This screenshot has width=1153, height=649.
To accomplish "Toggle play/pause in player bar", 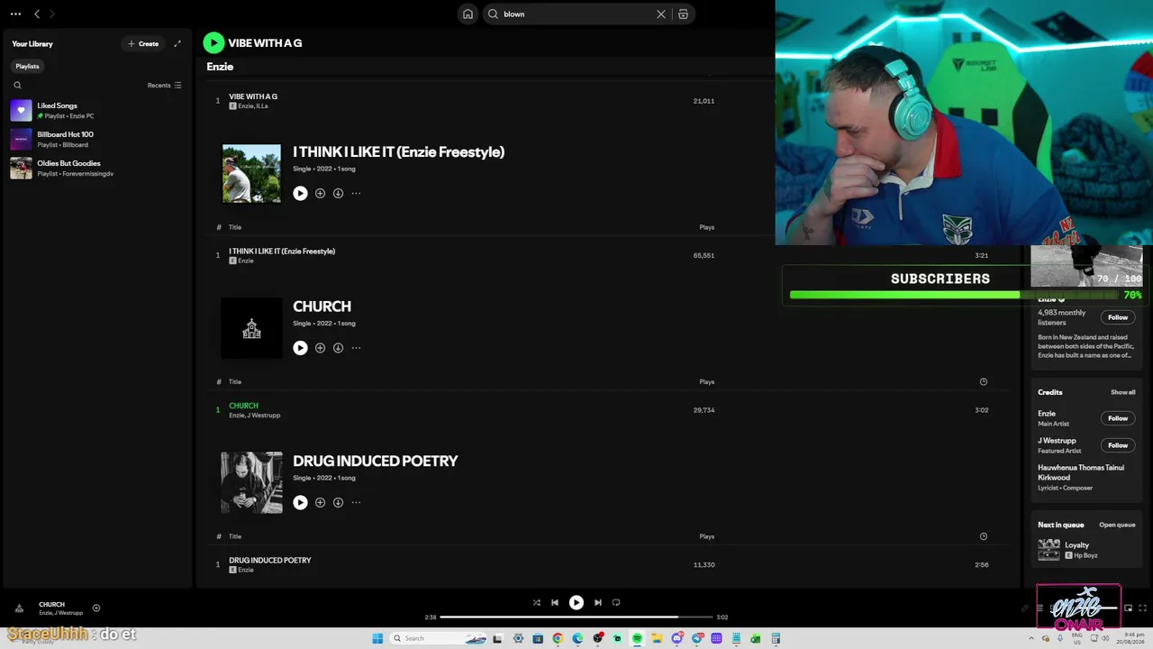I will click(x=576, y=603).
